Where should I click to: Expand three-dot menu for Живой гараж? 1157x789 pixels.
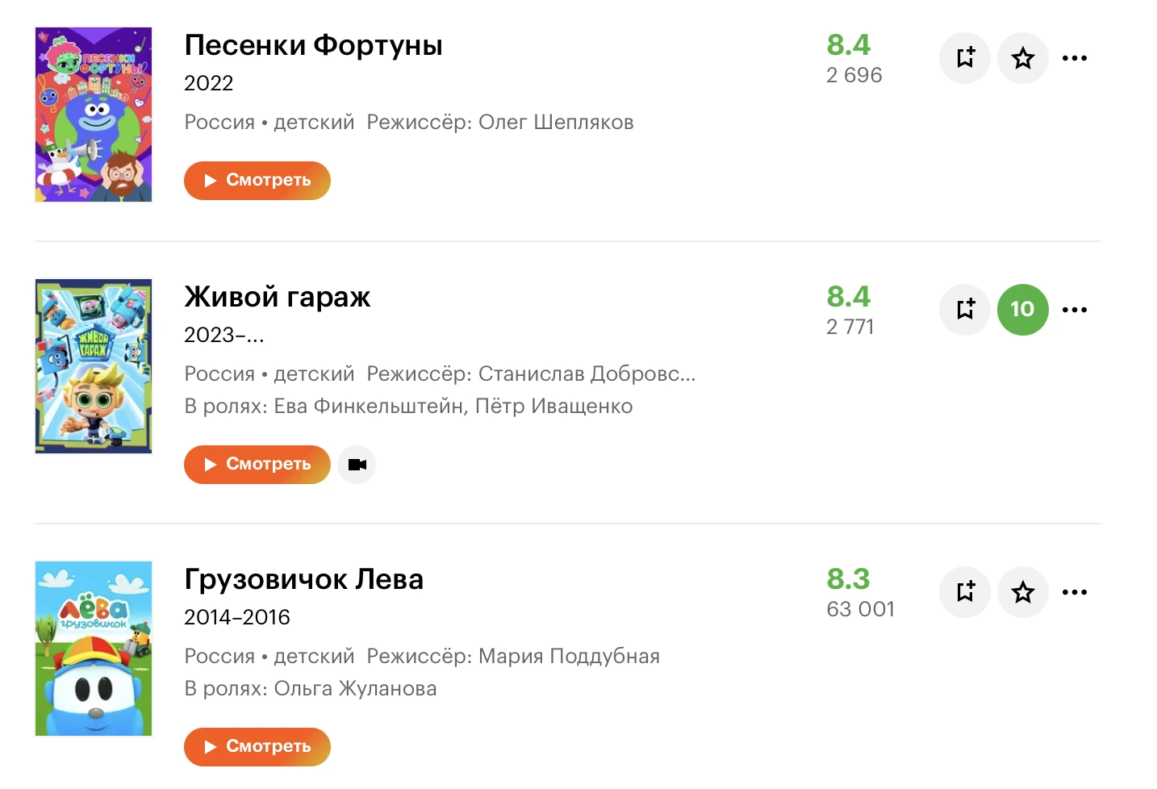1075,310
